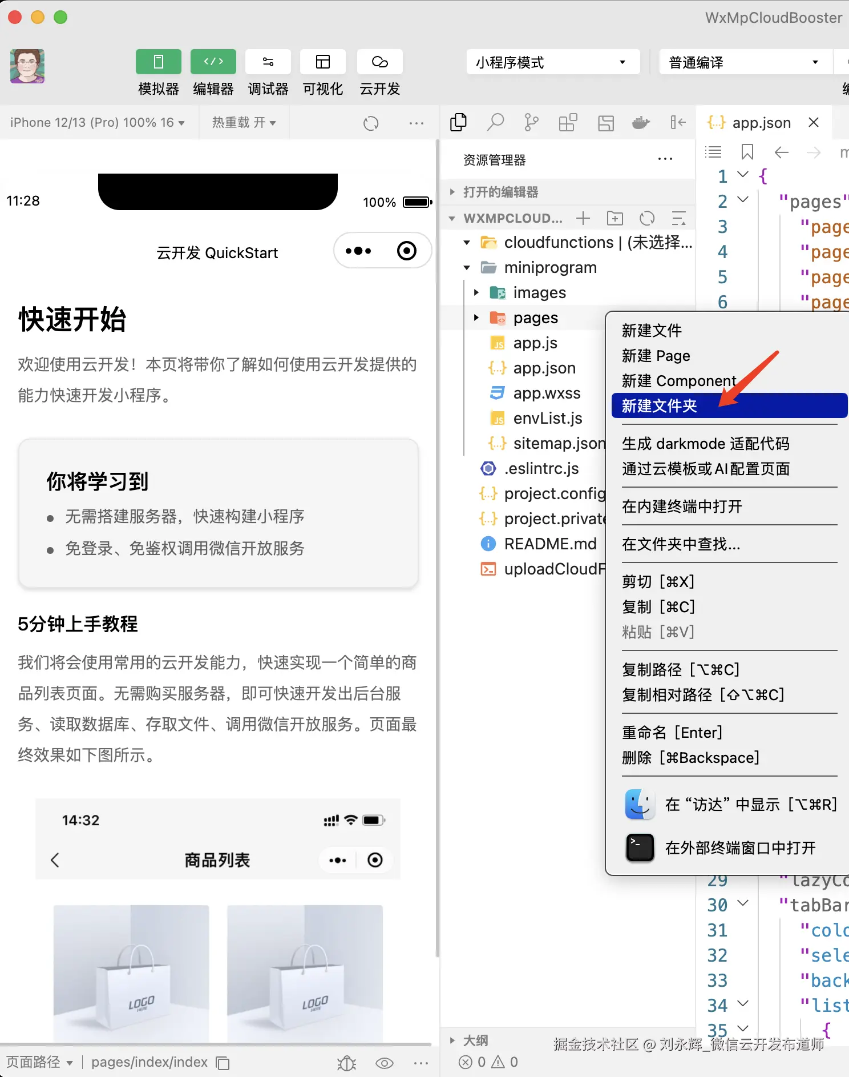Open the 小程序模式 mode dropdown
The image size is (849, 1077).
coord(553,62)
